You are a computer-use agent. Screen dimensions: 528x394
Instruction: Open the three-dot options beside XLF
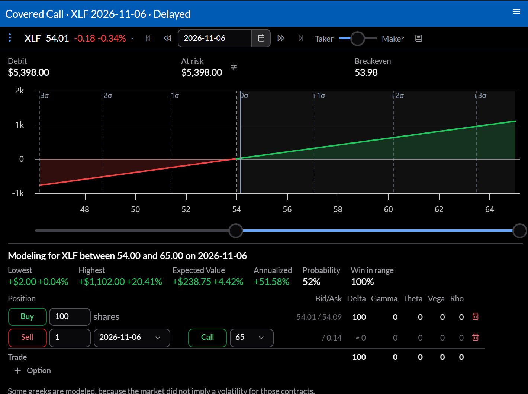10,38
